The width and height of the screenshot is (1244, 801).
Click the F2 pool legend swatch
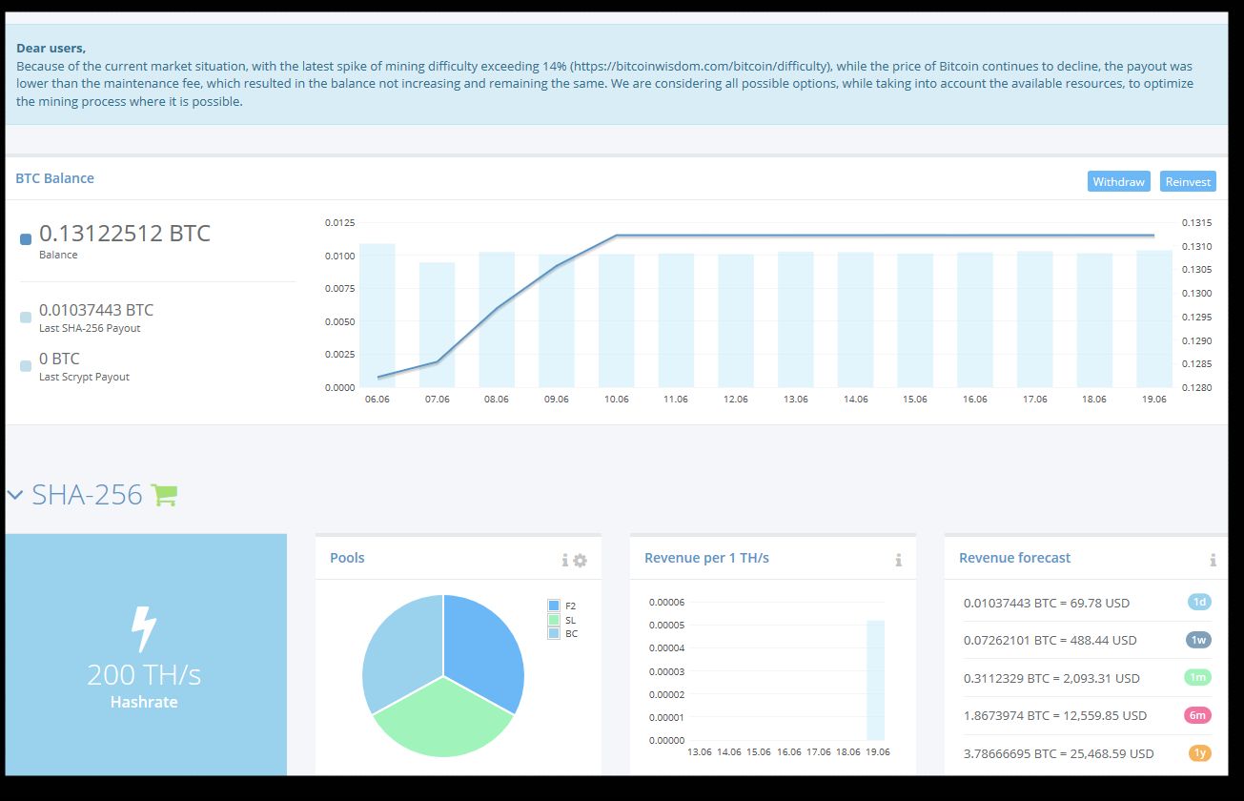tap(554, 606)
